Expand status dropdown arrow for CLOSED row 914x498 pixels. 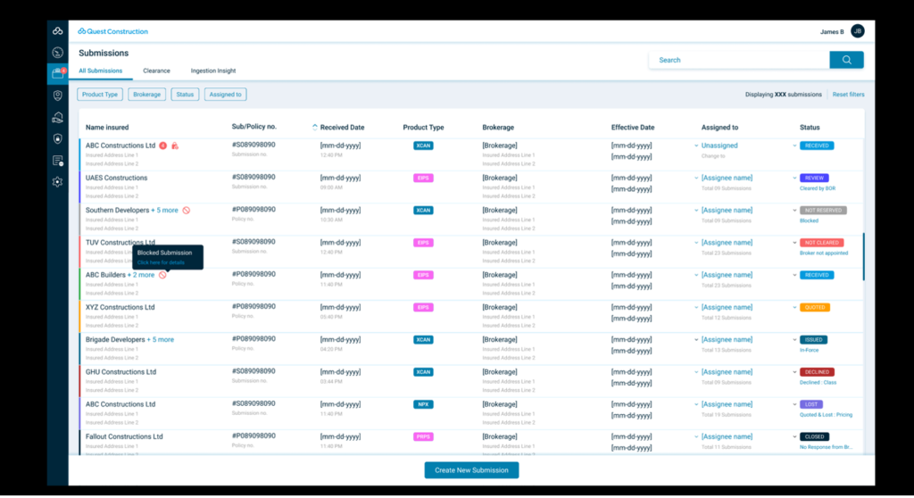794,436
